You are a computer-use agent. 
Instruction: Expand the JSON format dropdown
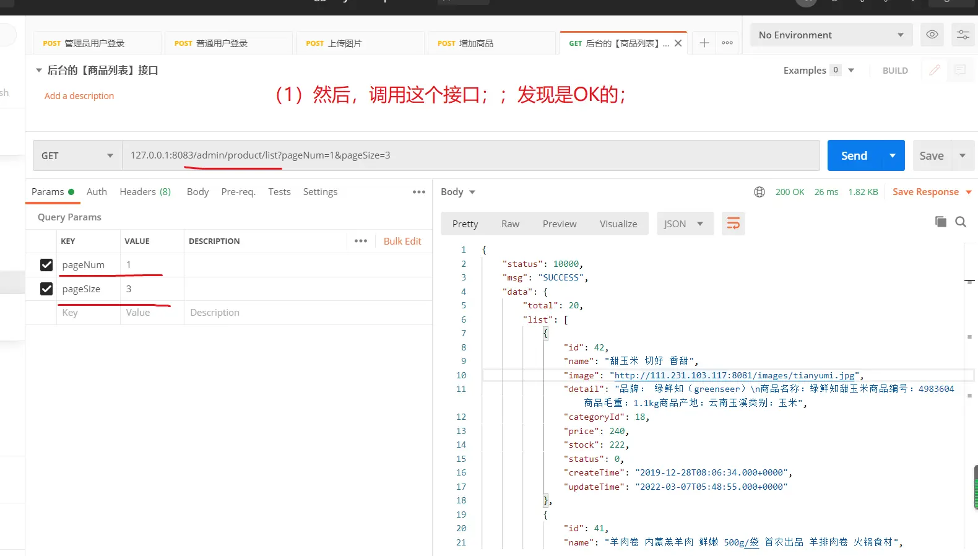coord(684,224)
